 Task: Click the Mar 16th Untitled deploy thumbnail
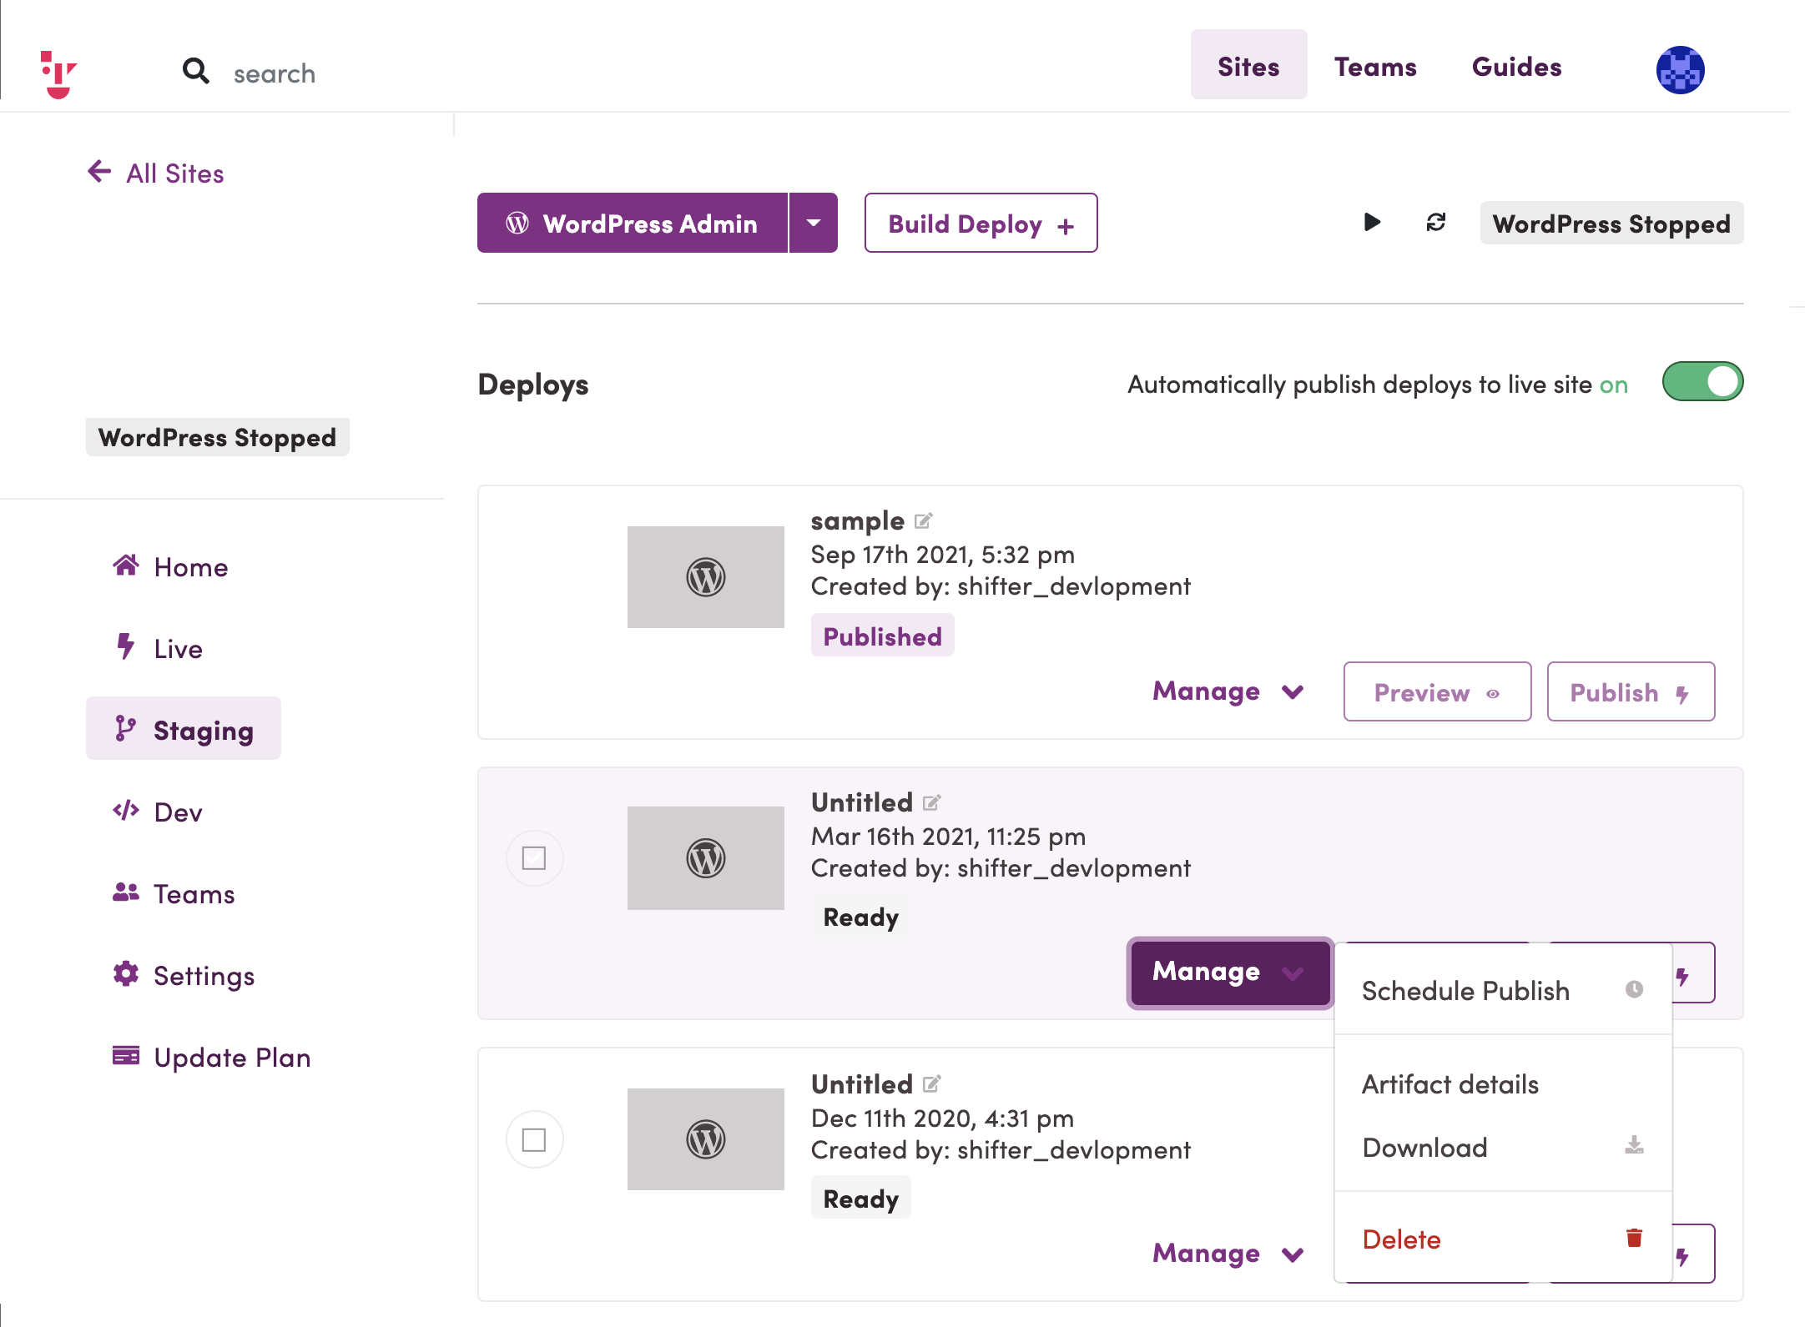(x=706, y=858)
